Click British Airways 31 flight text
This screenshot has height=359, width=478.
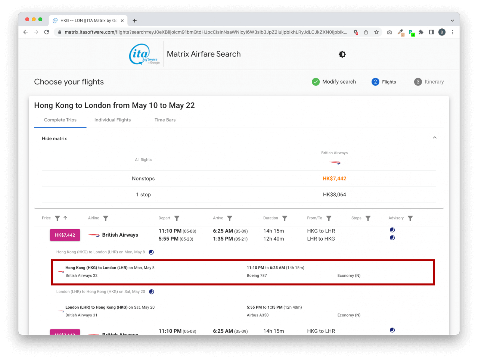point(81,315)
